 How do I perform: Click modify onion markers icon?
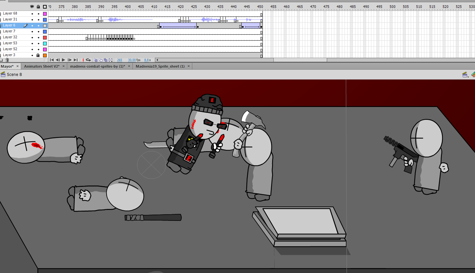tap(111, 60)
